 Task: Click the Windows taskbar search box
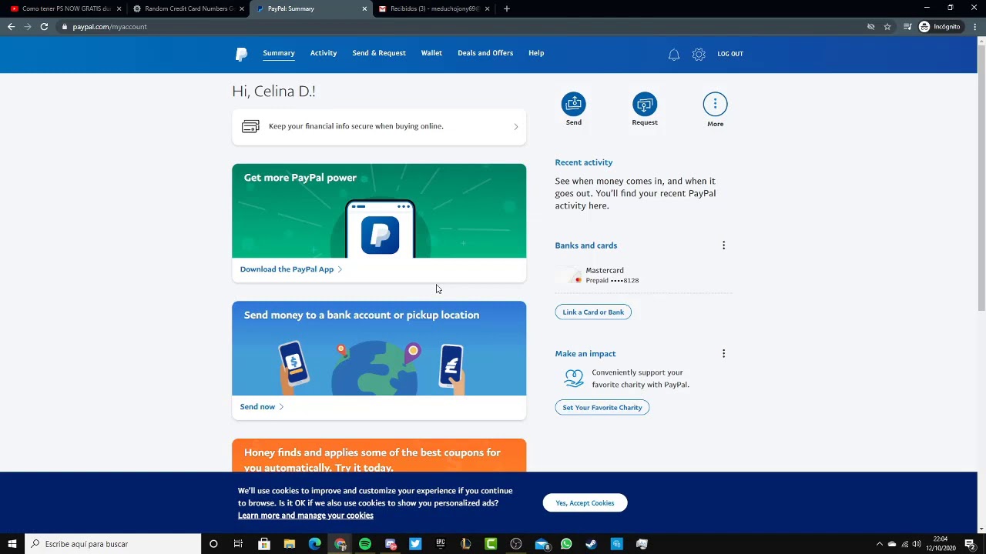(112, 544)
